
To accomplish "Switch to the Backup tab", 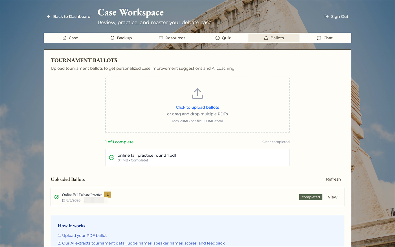I will point(121,38).
